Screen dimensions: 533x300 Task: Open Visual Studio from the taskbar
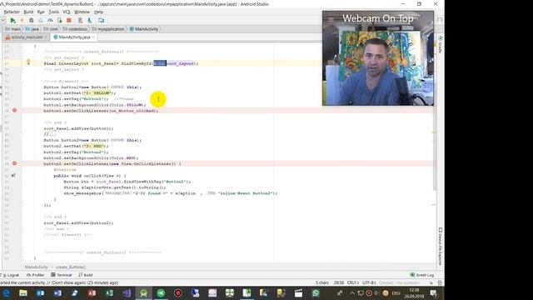click(127, 292)
